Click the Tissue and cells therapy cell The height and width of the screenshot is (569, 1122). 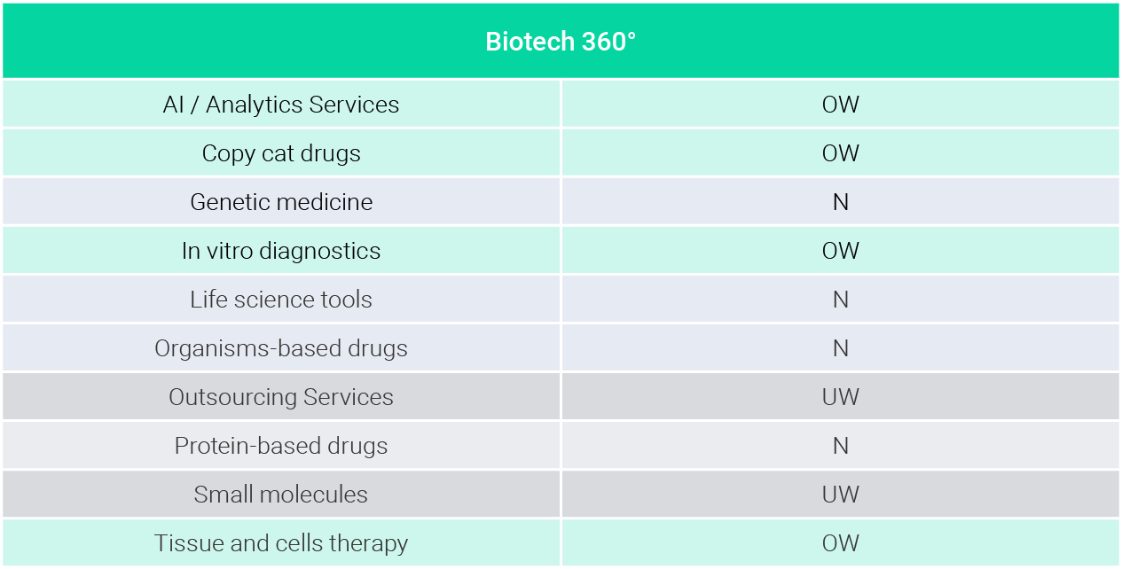coord(281,543)
